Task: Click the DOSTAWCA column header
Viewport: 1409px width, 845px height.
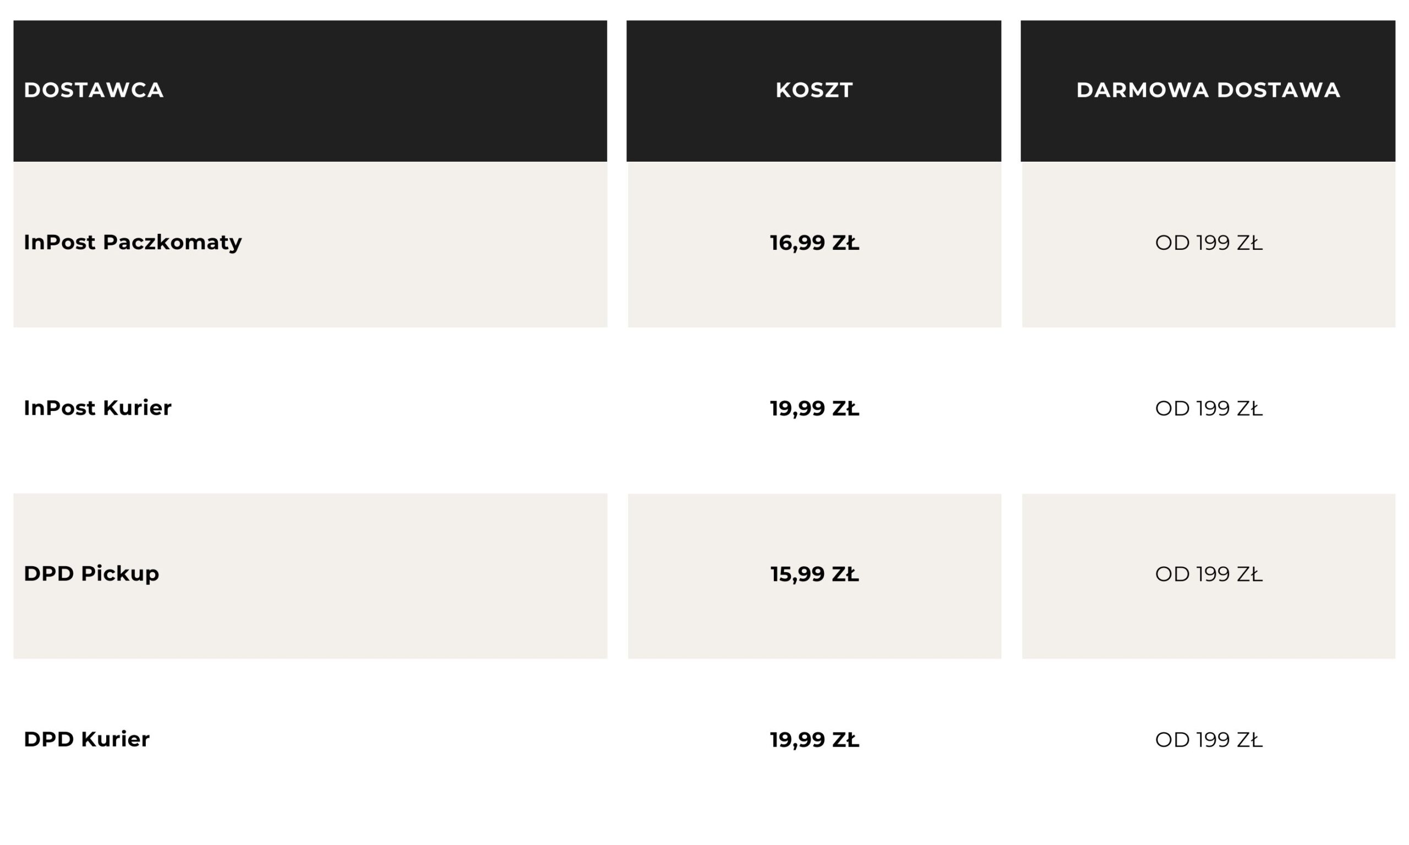Action: (x=94, y=90)
